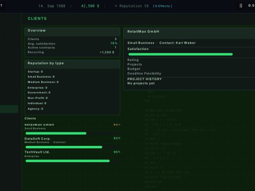Click the 42,500 $ money balance

coord(90,6)
